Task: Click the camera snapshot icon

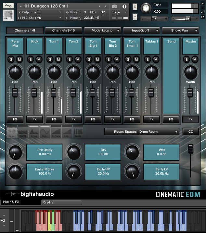Action: 114,6
